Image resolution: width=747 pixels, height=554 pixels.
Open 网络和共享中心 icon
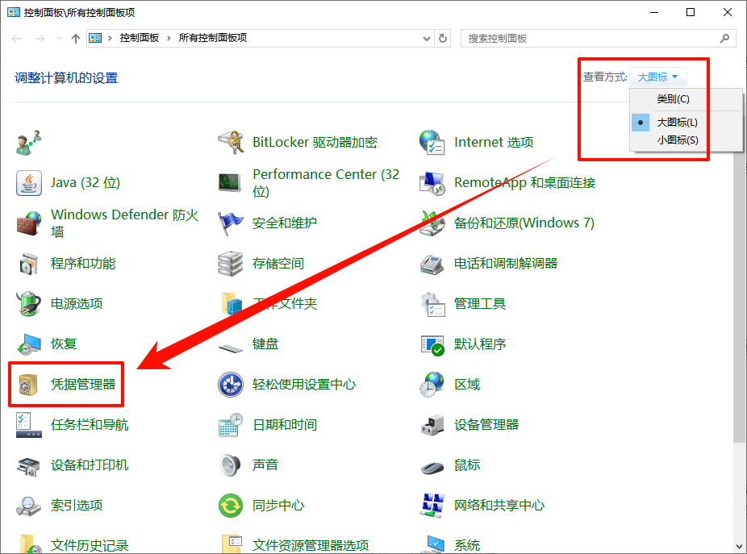click(432, 506)
